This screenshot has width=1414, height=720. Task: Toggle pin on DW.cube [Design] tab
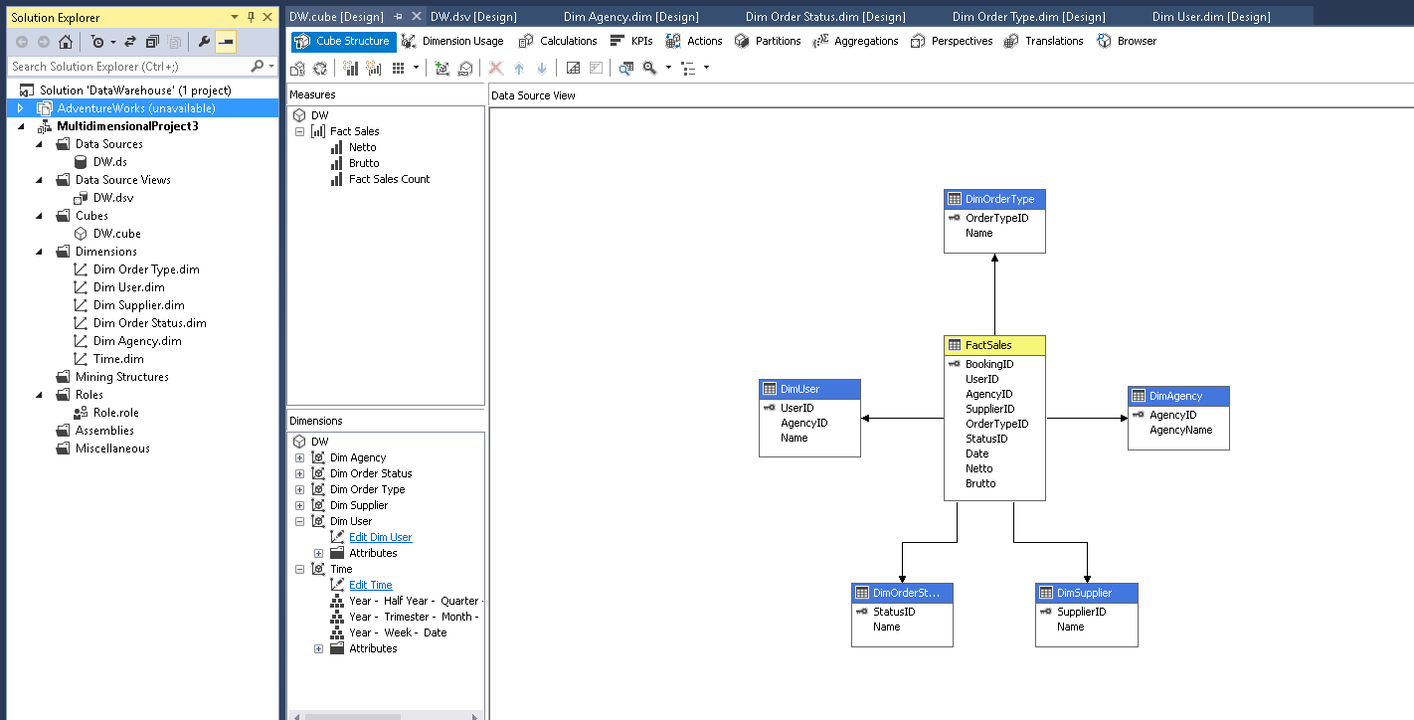[x=399, y=17]
